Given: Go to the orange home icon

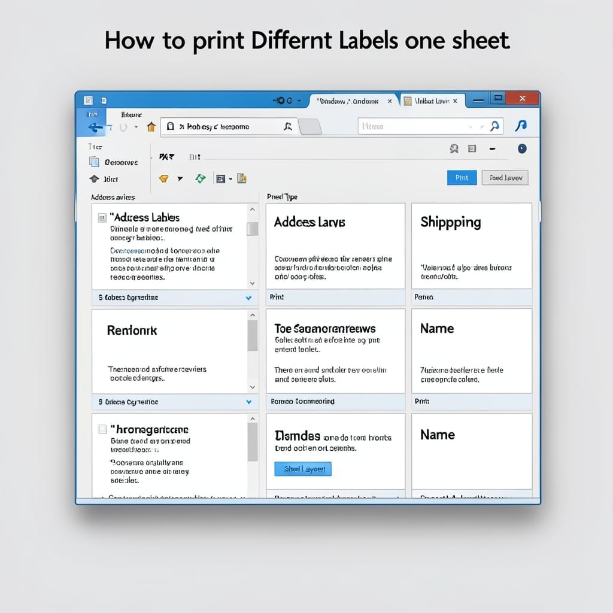Looking at the screenshot, I should 151,127.
